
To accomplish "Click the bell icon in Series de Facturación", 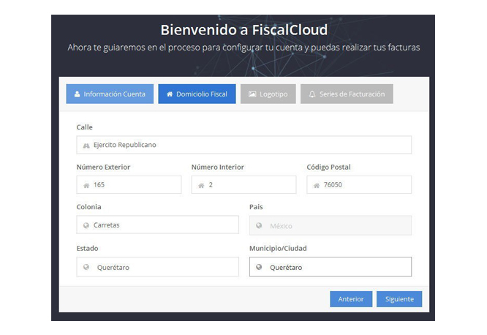I will point(312,94).
